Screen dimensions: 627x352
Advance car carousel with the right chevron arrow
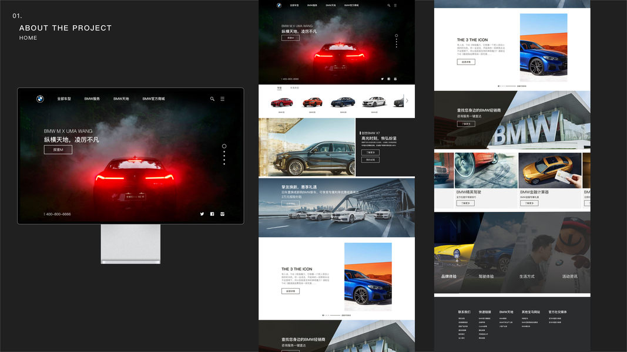[x=407, y=100]
